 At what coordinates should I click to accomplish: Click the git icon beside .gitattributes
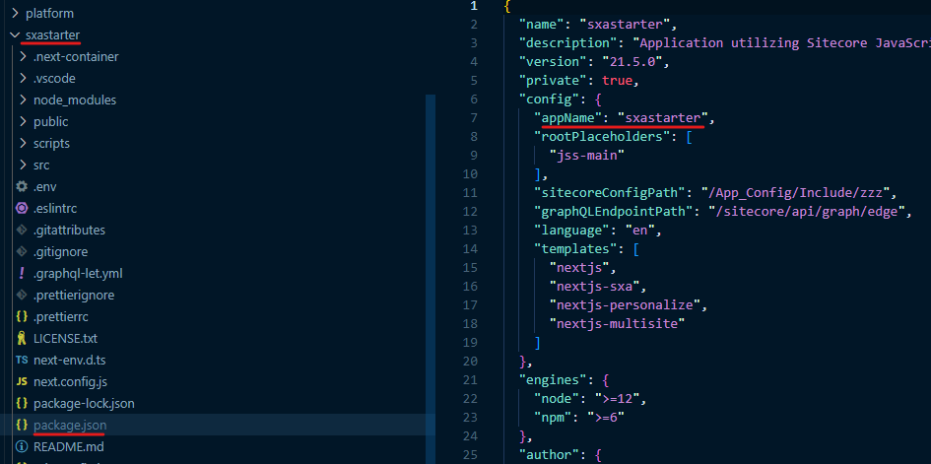click(x=22, y=230)
